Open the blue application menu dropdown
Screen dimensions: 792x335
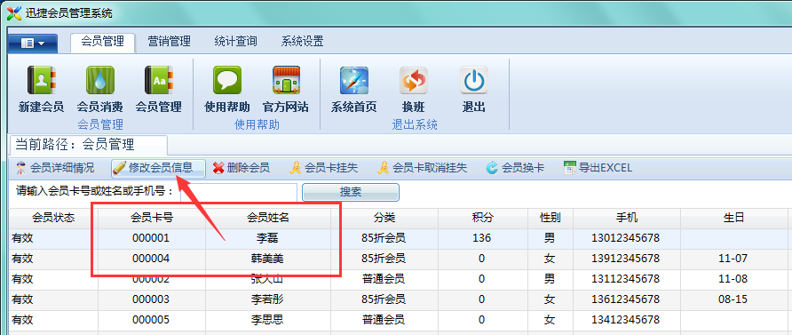click(33, 44)
